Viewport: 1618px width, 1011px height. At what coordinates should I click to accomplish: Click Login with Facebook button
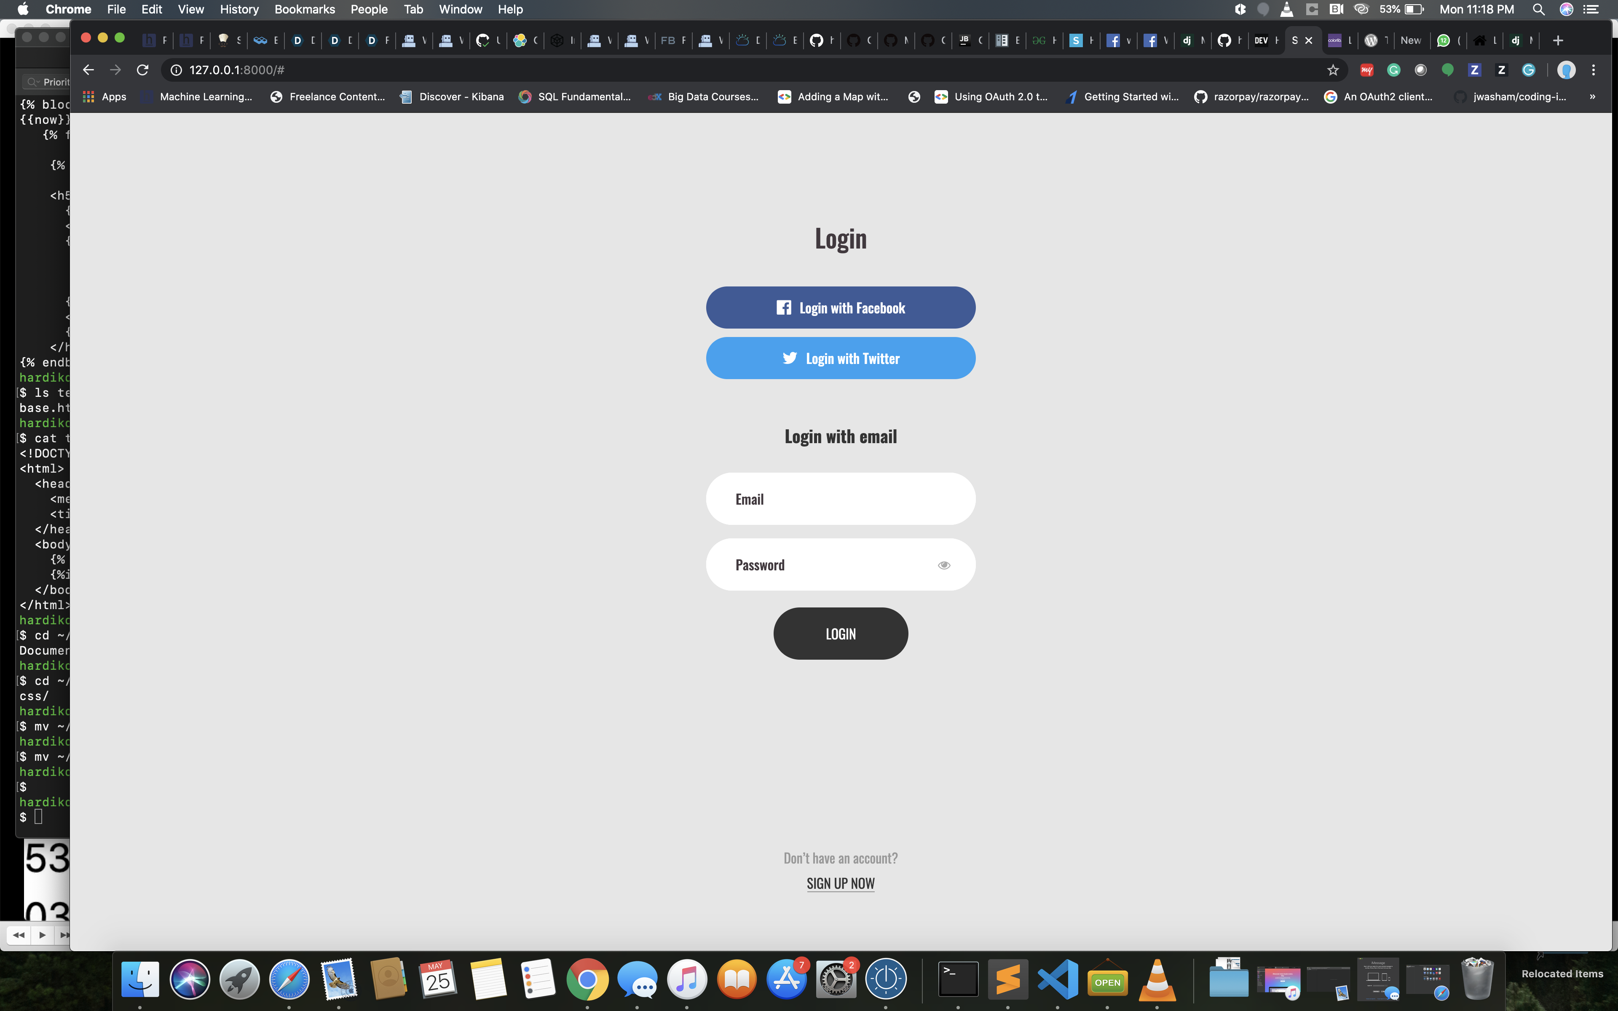coord(841,308)
